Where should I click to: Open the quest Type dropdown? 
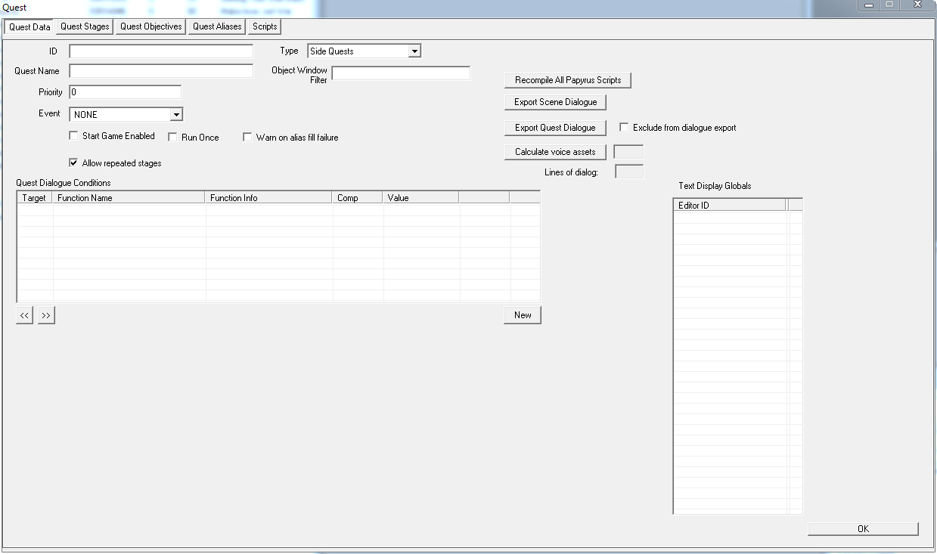(414, 51)
